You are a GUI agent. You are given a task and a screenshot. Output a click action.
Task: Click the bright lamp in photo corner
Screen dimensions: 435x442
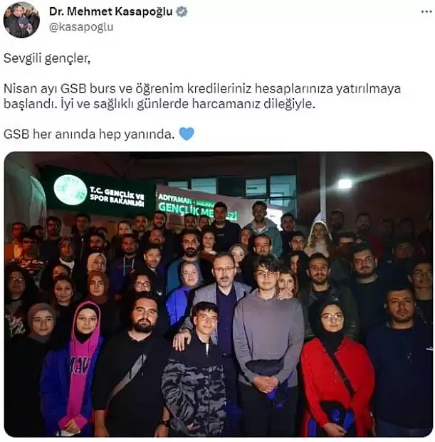tap(345, 184)
